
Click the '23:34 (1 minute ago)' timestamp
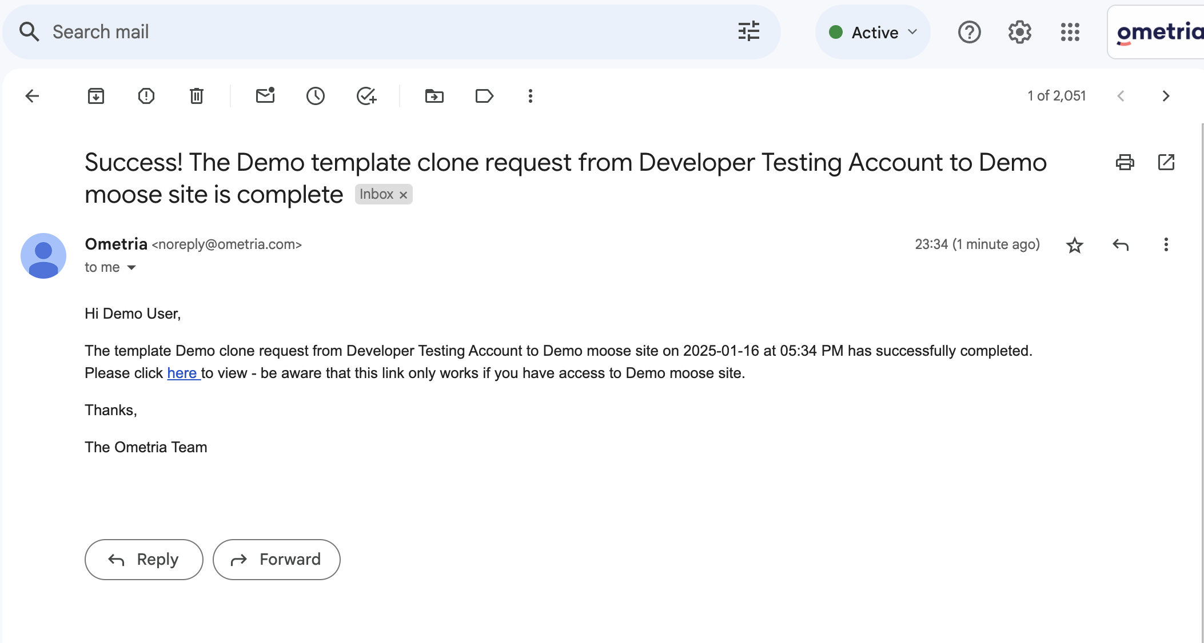click(x=977, y=244)
